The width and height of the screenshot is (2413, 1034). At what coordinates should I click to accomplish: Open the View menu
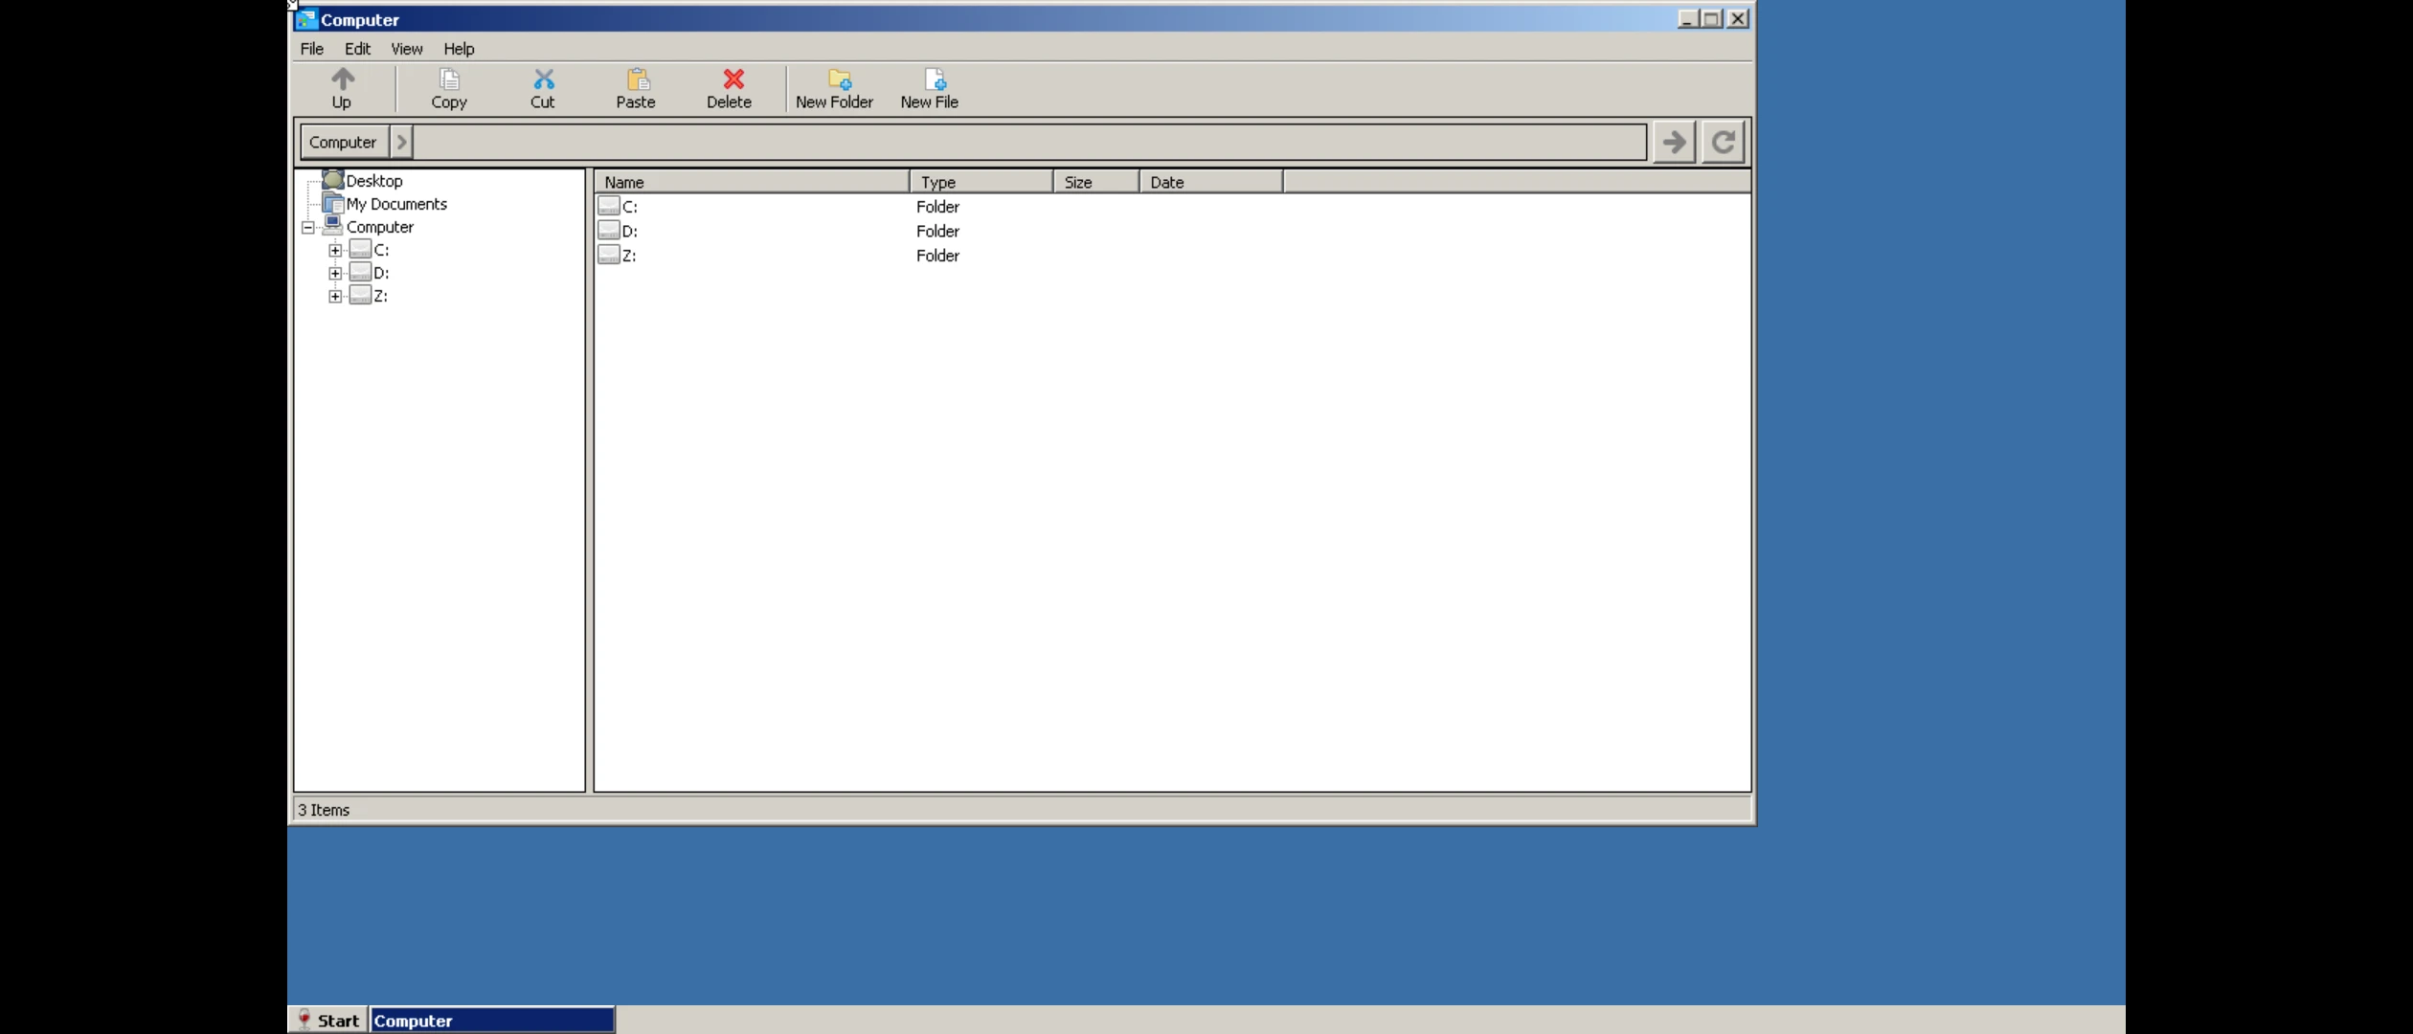(x=406, y=49)
